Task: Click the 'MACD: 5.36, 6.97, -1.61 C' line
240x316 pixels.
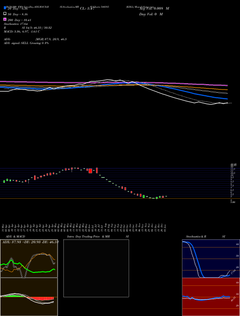Action: pyautogui.click(x=22, y=32)
